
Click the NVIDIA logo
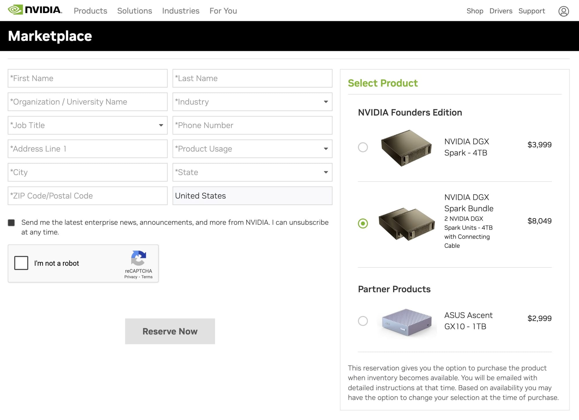(x=35, y=10)
